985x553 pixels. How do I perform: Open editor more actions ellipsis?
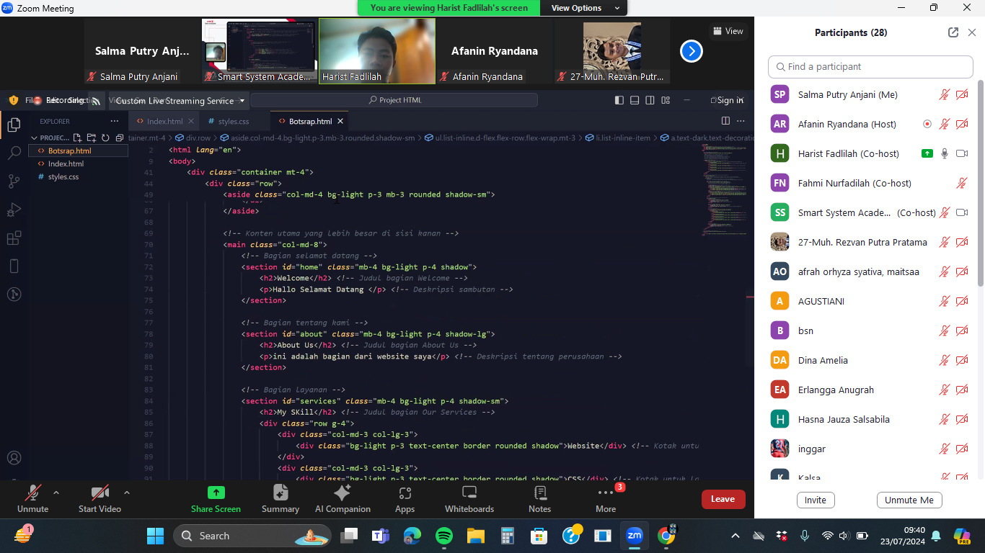pyautogui.click(x=741, y=121)
